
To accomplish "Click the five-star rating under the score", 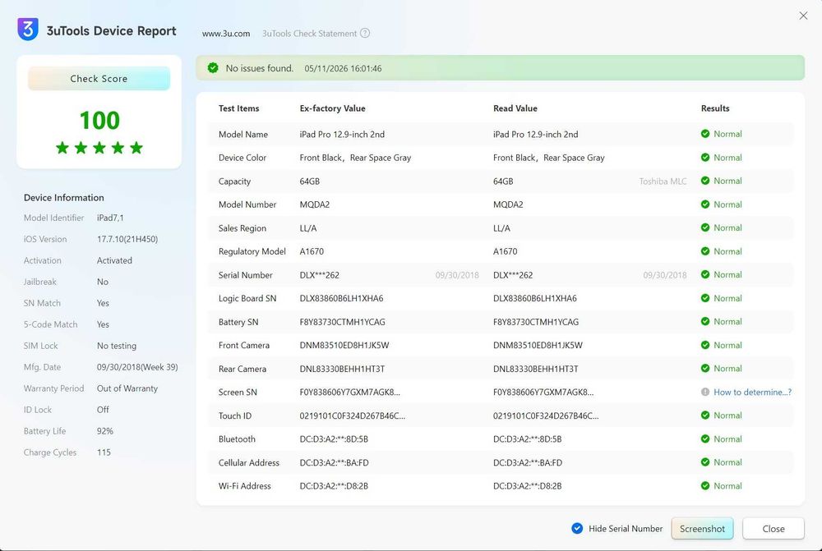I will point(99,148).
